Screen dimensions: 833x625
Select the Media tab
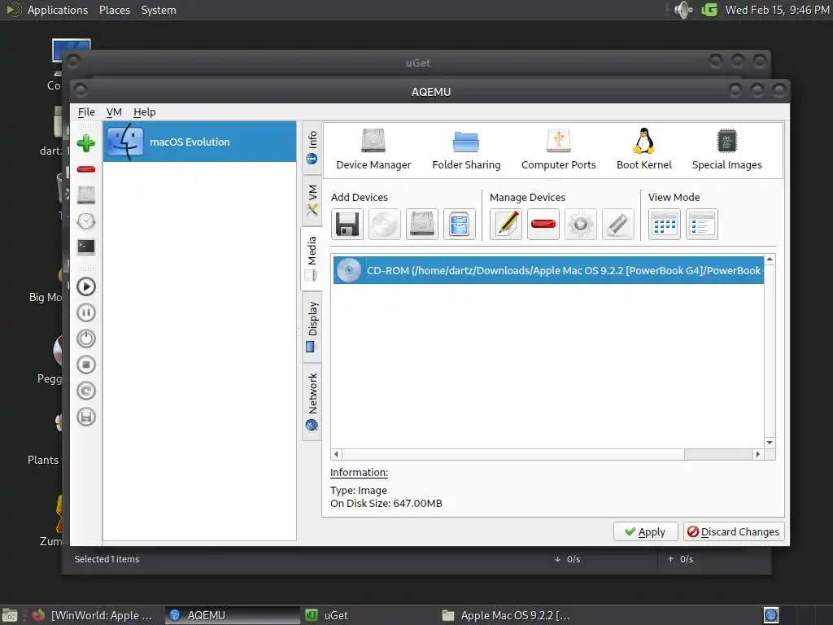click(312, 259)
